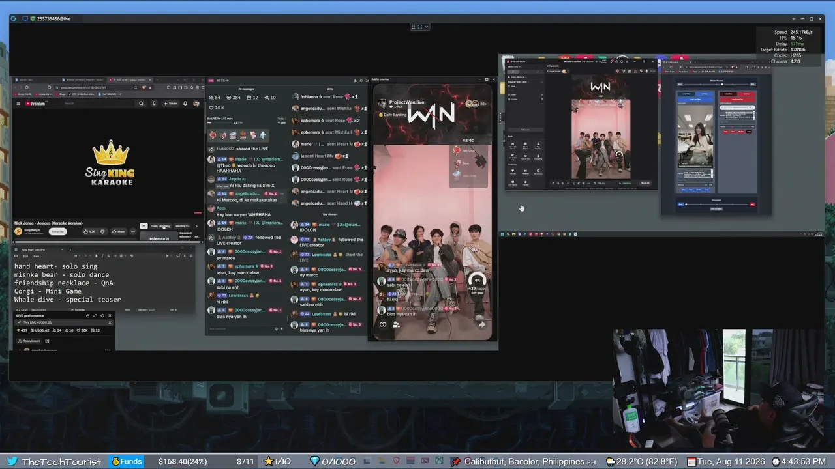835x469 pixels.
Task: Open YouTube notifications bell
Action: point(185,103)
